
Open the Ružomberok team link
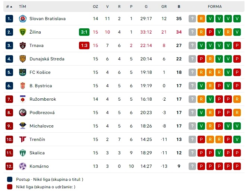[x=43, y=99]
